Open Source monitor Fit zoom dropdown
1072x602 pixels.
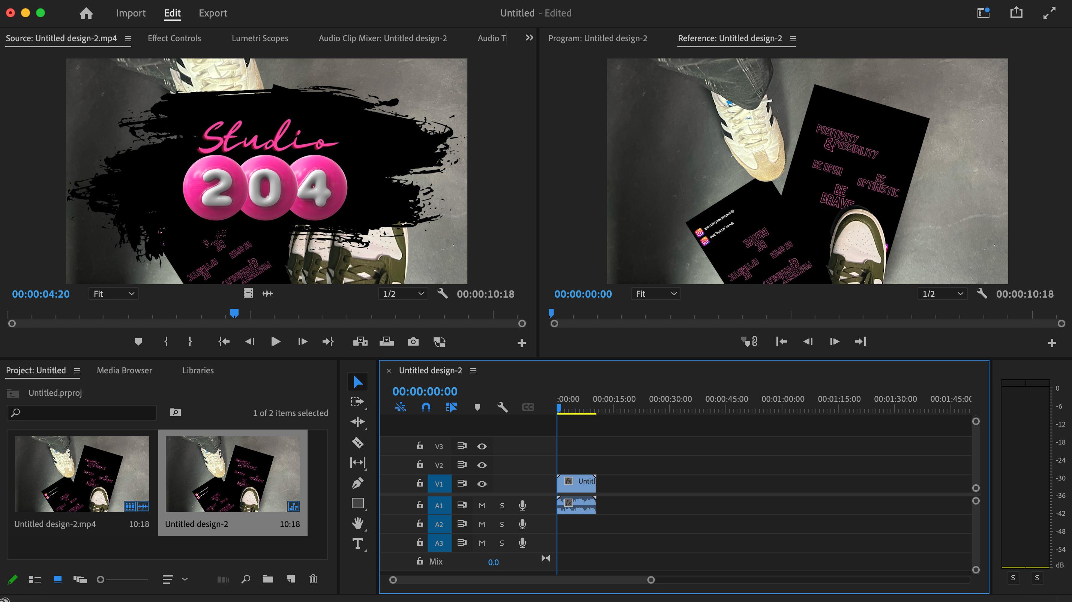tap(114, 294)
